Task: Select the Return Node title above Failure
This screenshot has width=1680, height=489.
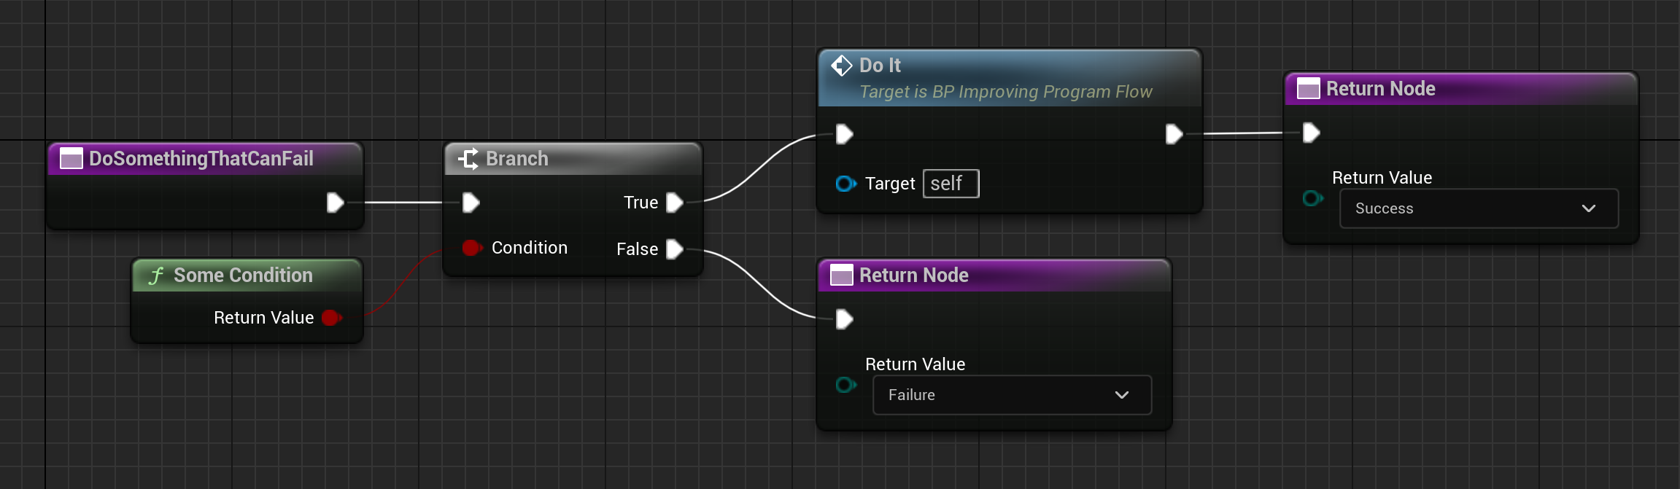Action: pyautogui.click(x=914, y=275)
